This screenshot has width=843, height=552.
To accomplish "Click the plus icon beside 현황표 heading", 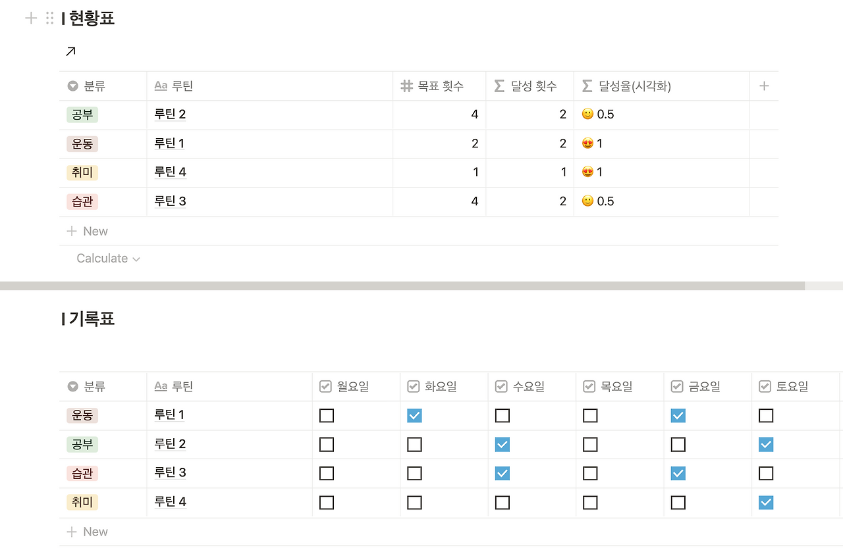I will 30,18.
